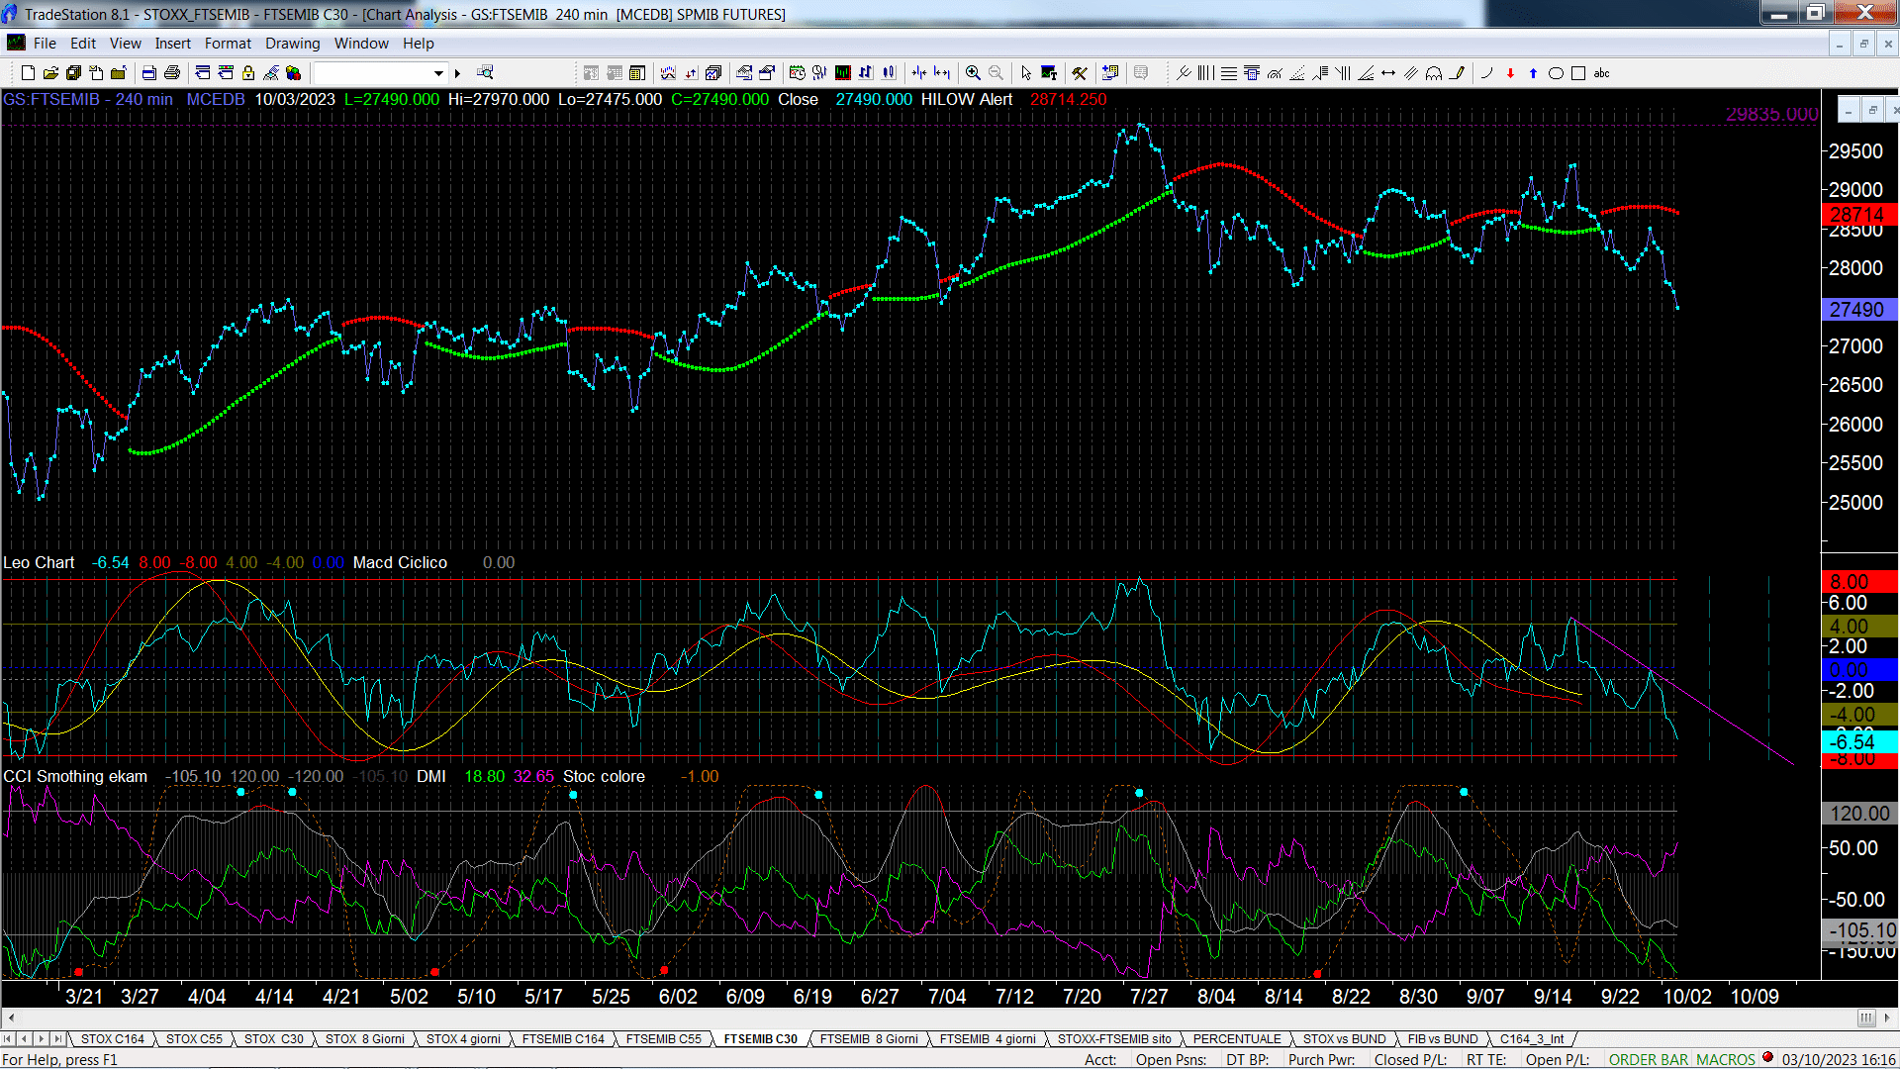The image size is (1900, 1069).
Task: Click the Save All stacked documents icon
Action: 73,73
